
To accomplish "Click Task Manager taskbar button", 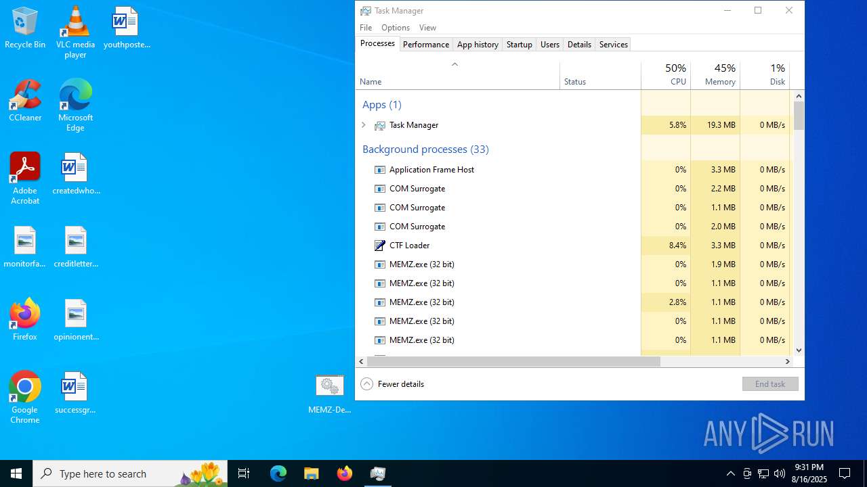I will coord(377,473).
